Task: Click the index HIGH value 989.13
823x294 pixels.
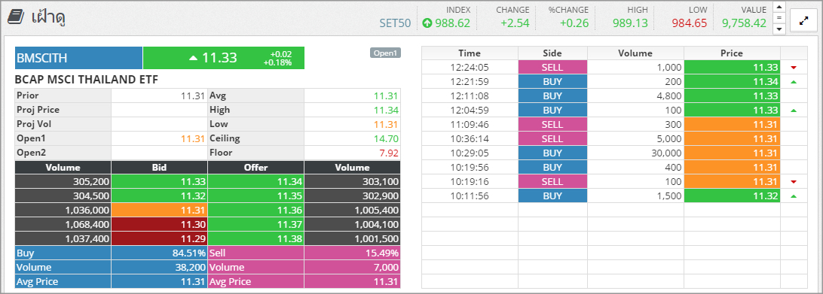Action: [x=630, y=23]
